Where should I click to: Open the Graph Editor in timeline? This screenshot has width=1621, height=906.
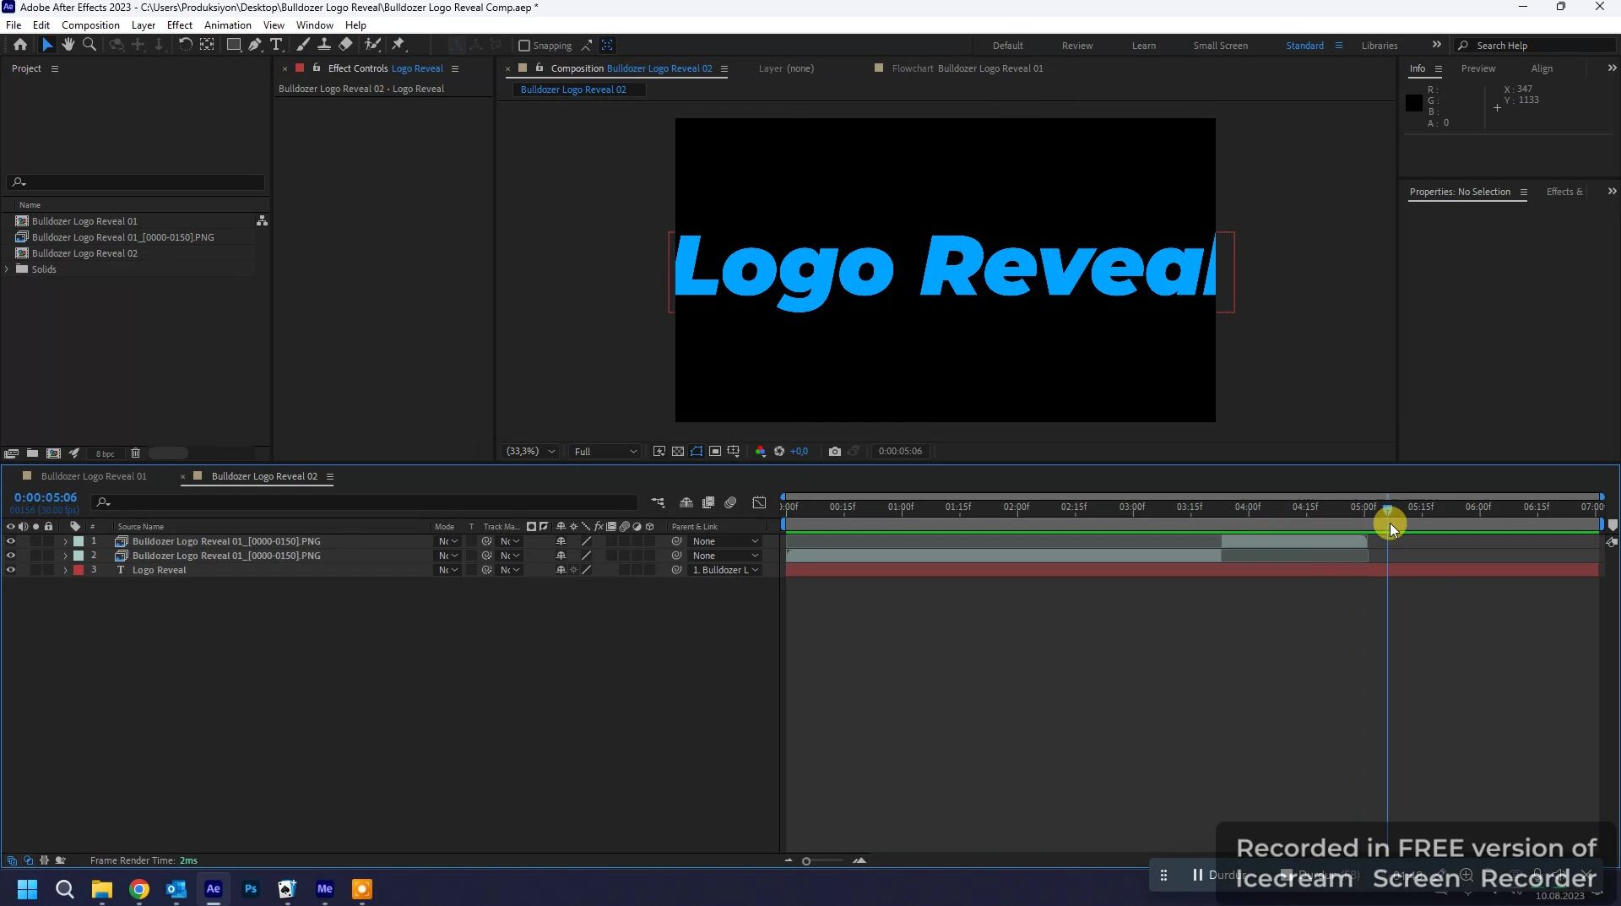coord(760,502)
